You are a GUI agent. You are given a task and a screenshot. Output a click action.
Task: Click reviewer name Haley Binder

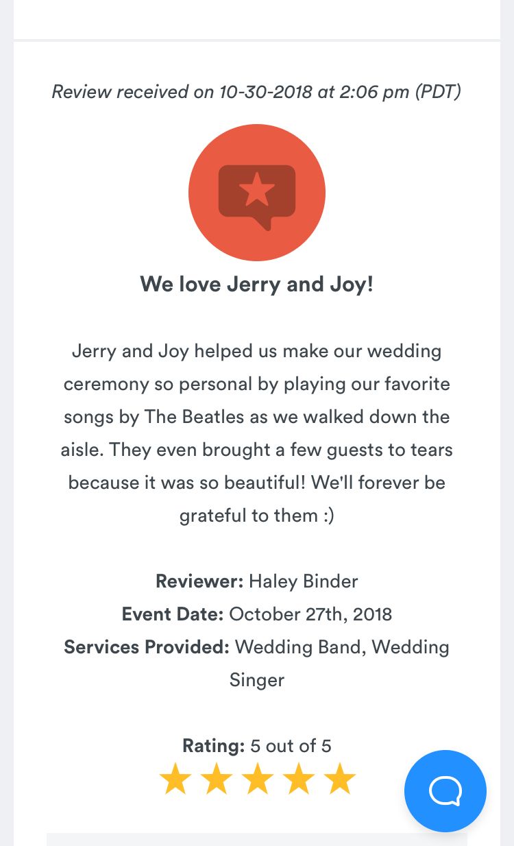click(303, 581)
